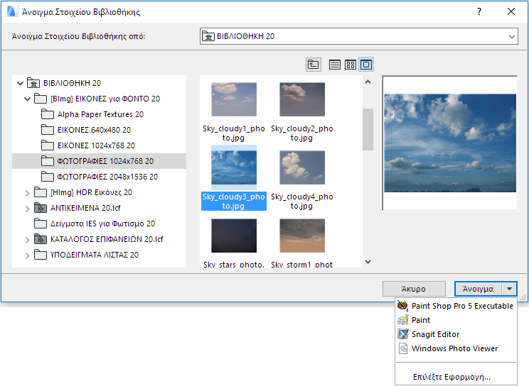Click the Alpha Paper Textures 20 folder icon

[x=47, y=114]
